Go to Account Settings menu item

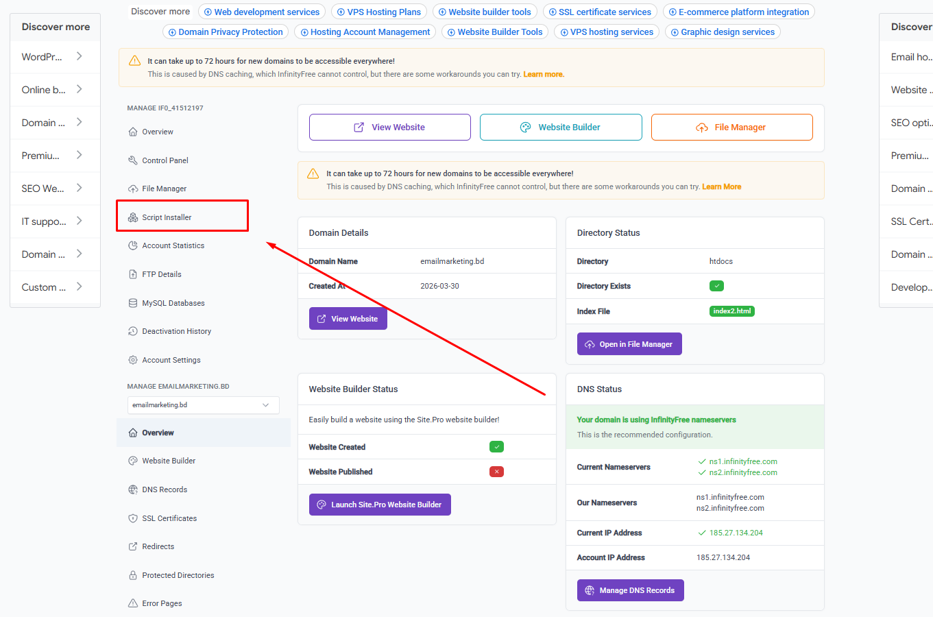tap(171, 360)
